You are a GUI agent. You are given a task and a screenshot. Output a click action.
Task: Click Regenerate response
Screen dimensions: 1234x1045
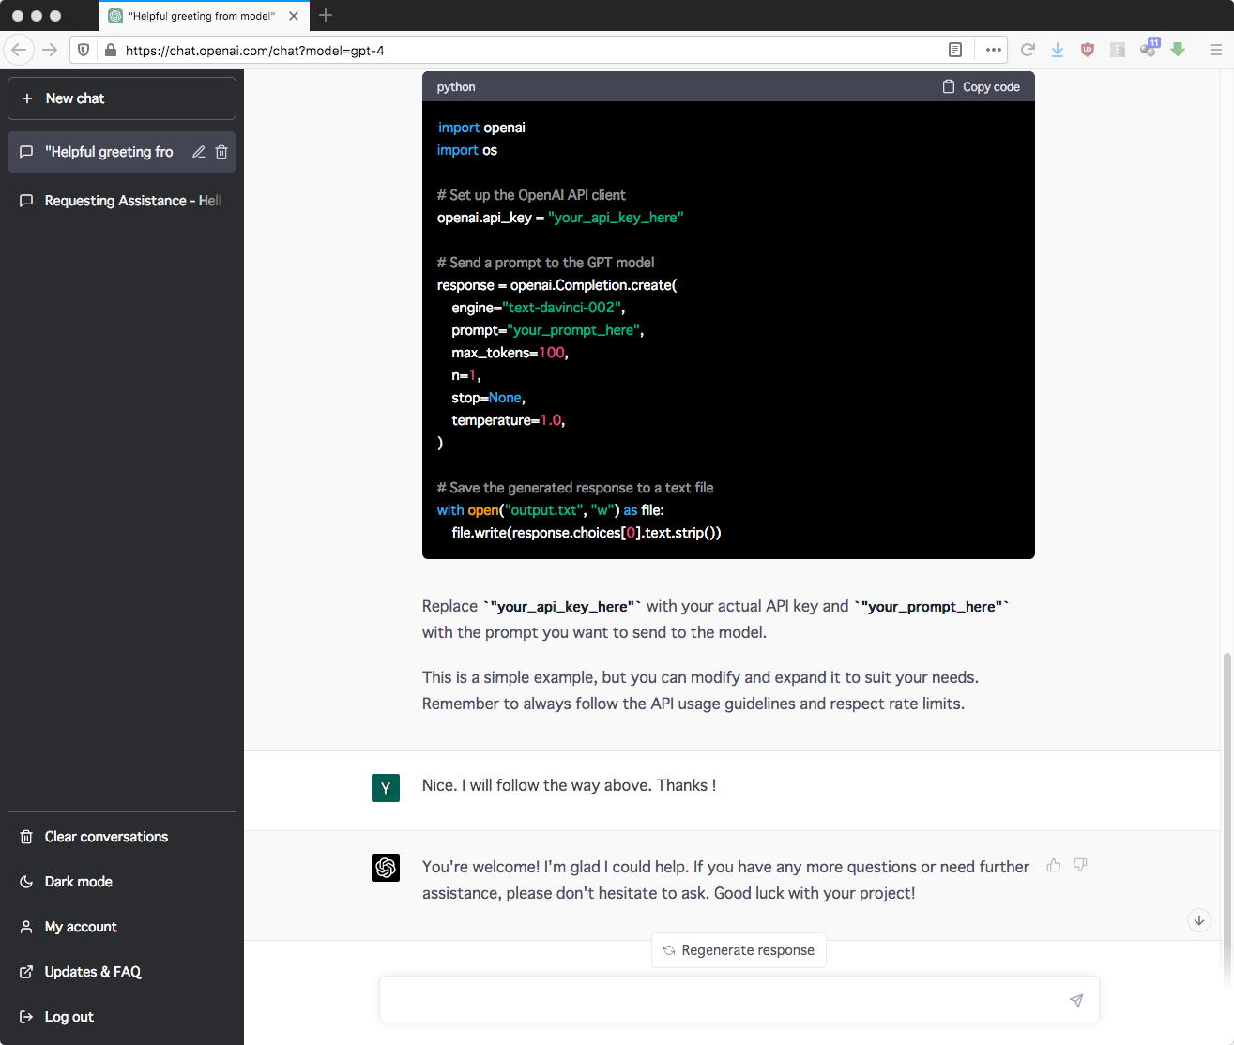739,950
